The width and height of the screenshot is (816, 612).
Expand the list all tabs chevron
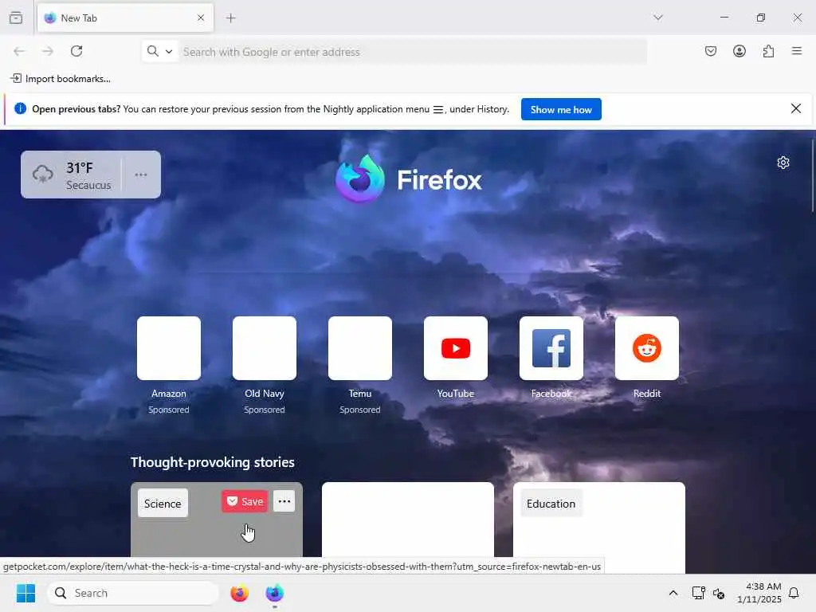click(658, 18)
